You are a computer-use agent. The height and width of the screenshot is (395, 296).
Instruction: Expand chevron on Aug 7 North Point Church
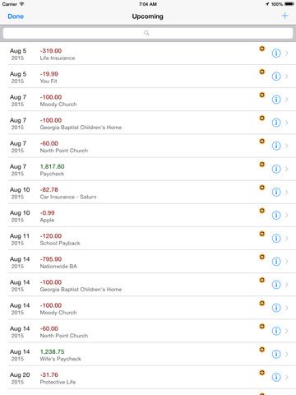pyautogui.click(x=287, y=146)
